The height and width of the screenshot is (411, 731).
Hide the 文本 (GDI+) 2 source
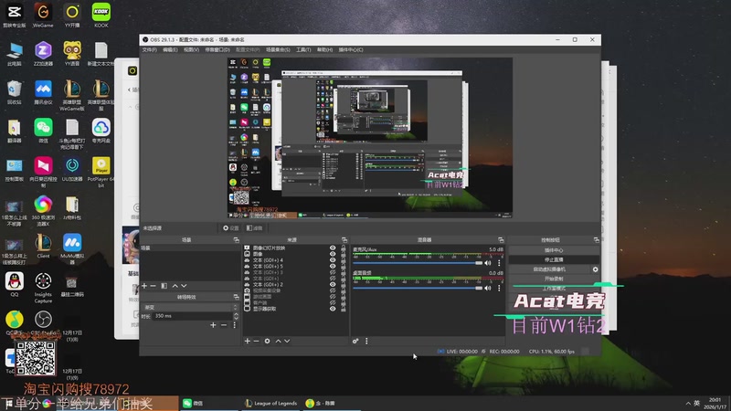333,285
